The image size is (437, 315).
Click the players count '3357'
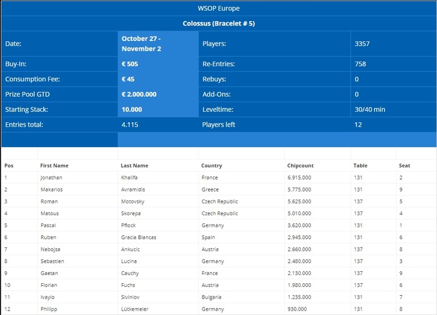point(362,44)
